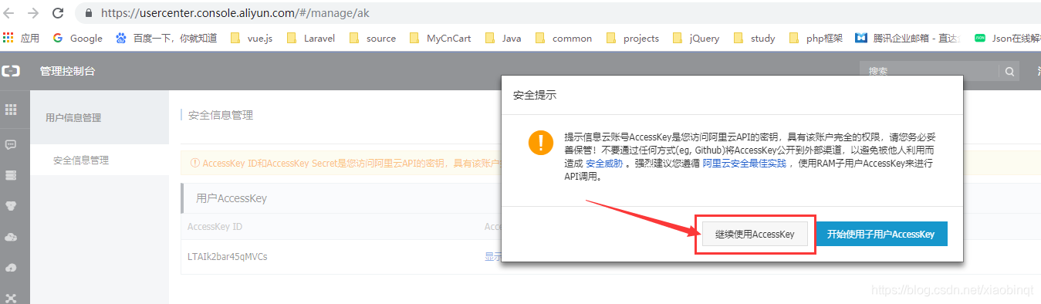Screen dimensions: 1041x304
Task: Click the cross-shaped sidebar icon at bottom
Action: [11, 298]
